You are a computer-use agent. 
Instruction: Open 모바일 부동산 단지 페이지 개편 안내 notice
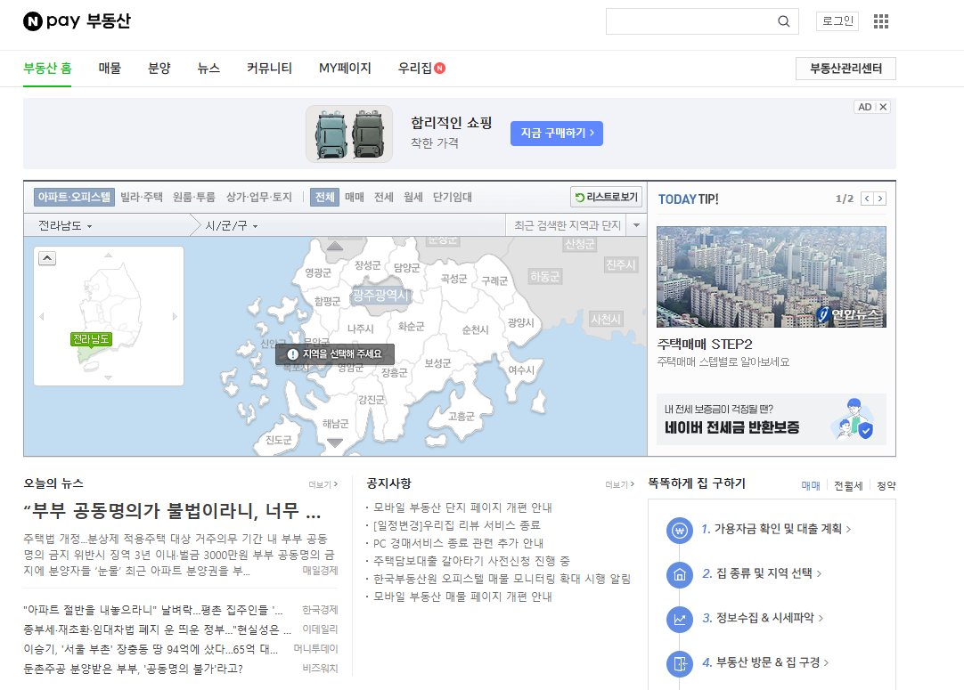coord(462,508)
